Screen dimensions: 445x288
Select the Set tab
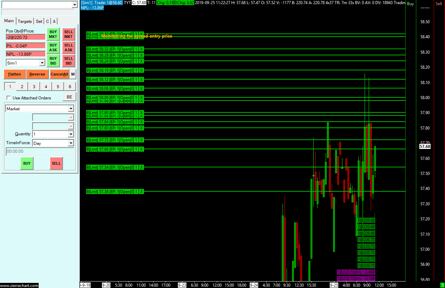point(39,21)
